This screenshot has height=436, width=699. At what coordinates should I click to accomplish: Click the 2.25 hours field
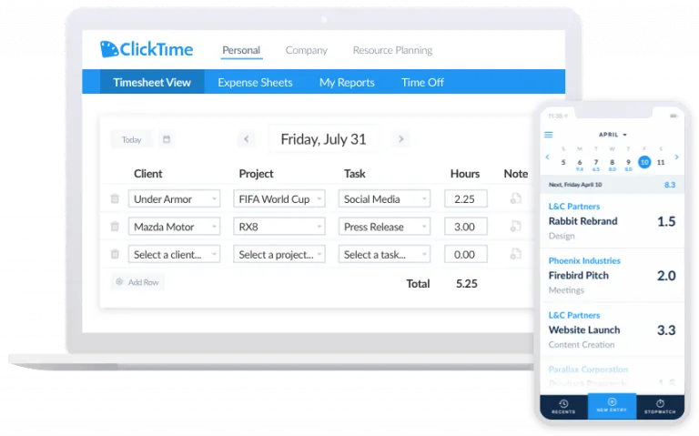(465, 198)
